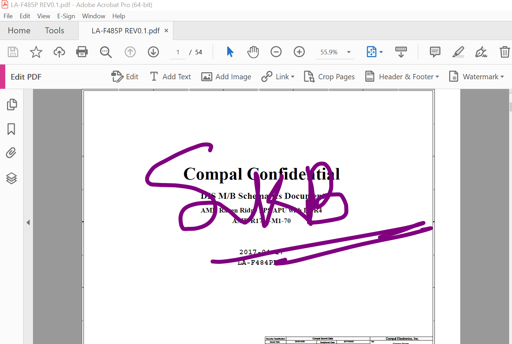Expand the page fit options arrow
The image size is (512, 344).
point(381,52)
